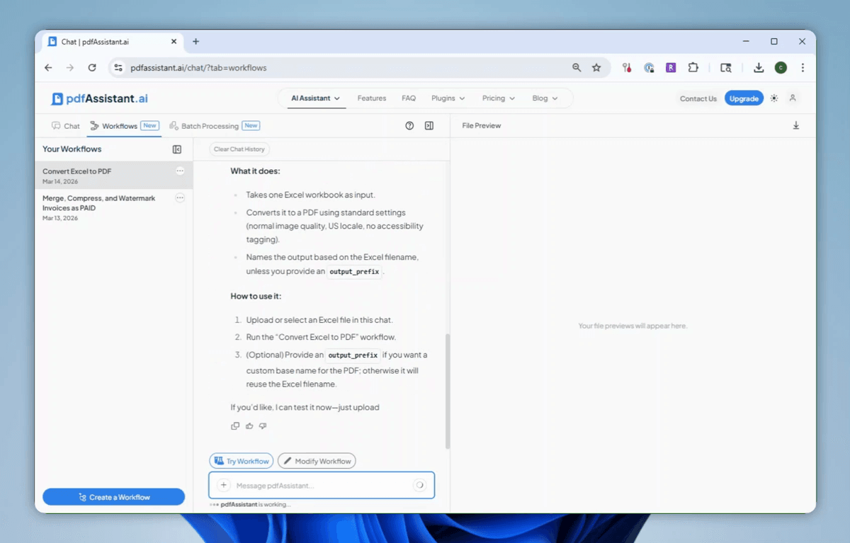This screenshot has height=543, width=850.
Task: Give thumbs up to the response
Action: pyautogui.click(x=249, y=426)
